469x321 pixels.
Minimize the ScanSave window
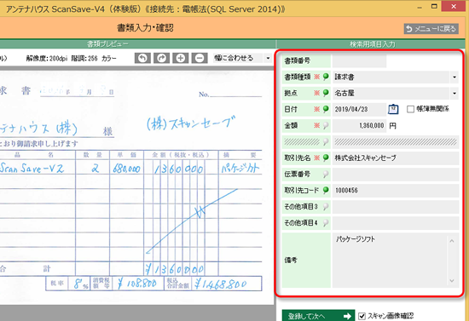tap(420, 7)
